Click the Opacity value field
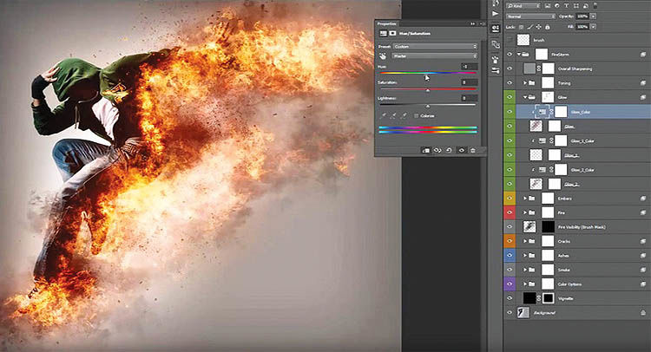Image resolution: width=651 pixels, height=352 pixels. point(582,16)
